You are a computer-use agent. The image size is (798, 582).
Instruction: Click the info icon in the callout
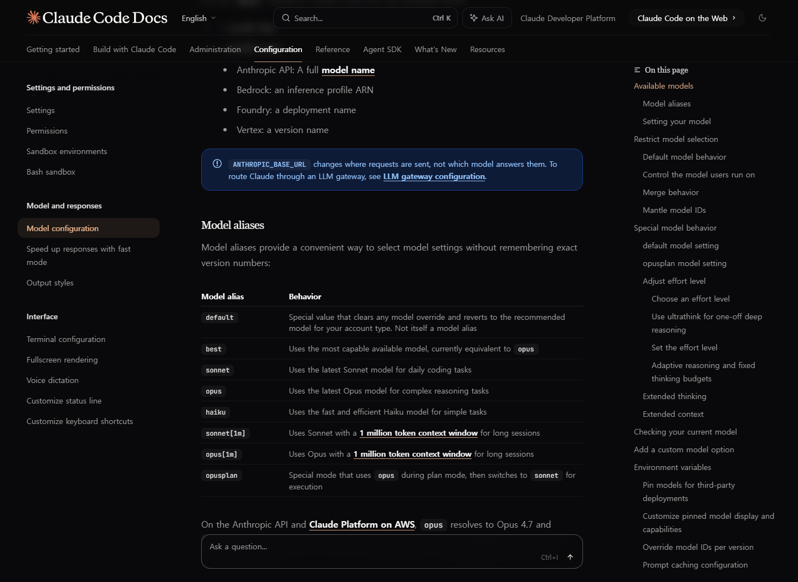(217, 164)
